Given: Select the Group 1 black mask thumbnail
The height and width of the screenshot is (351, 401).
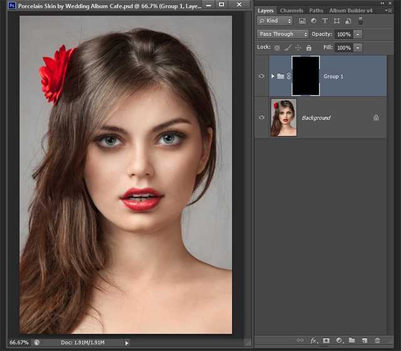Looking at the screenshot, I should click(305, 76).
